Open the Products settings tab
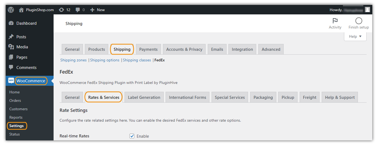 [97, 49]
